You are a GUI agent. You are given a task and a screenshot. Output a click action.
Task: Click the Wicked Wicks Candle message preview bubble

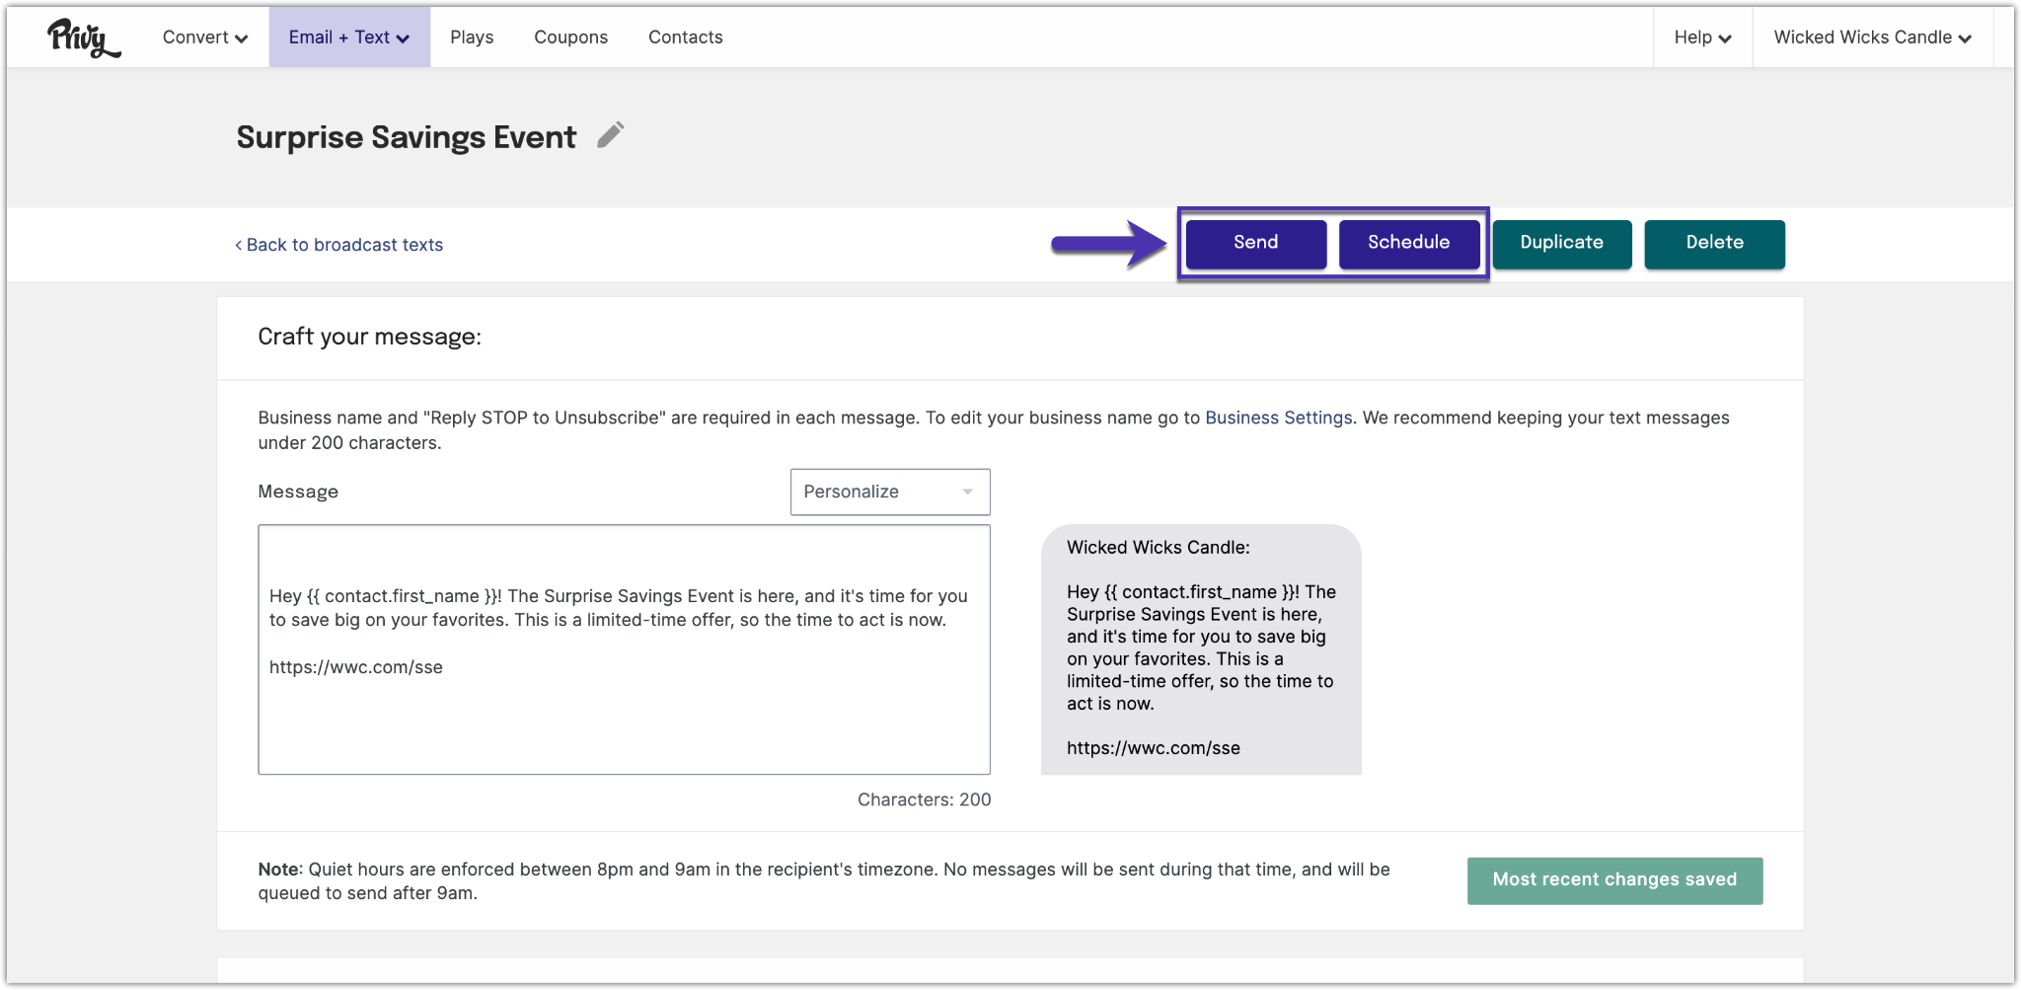click(1200, 648)
